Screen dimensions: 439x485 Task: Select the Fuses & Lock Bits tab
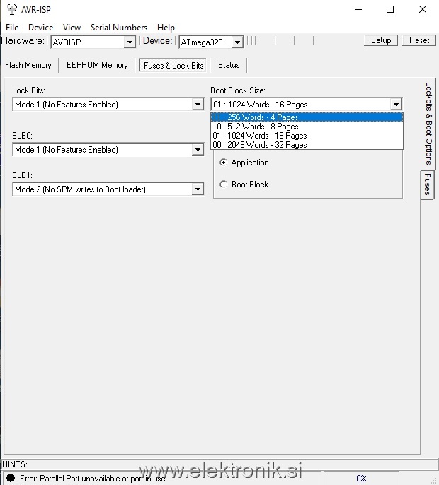coord(173,65)
